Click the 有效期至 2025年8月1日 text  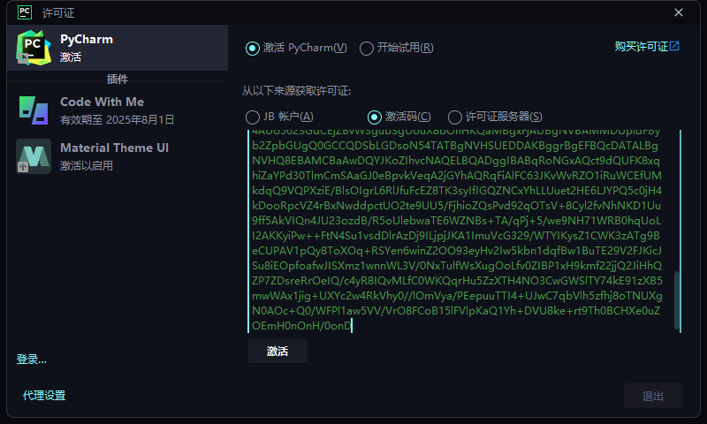[x=118, y=120]
